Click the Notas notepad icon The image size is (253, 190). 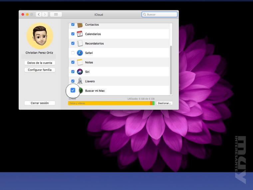pos(80,62)
